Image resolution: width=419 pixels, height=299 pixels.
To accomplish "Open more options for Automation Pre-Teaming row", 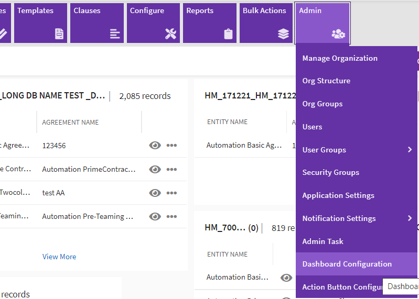I will coord(171,216).
